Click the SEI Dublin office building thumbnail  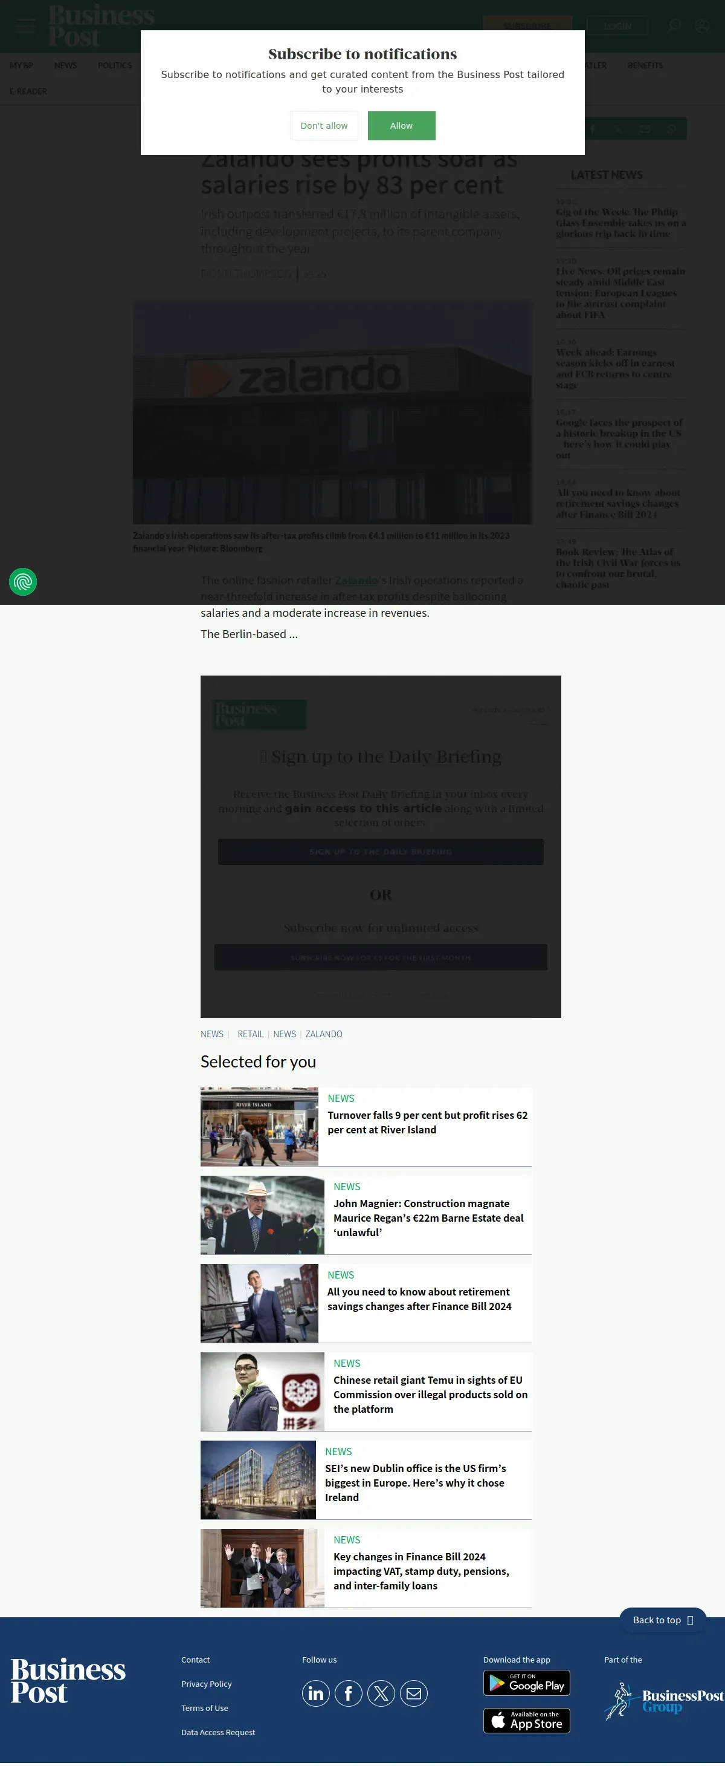point(258,1480)
